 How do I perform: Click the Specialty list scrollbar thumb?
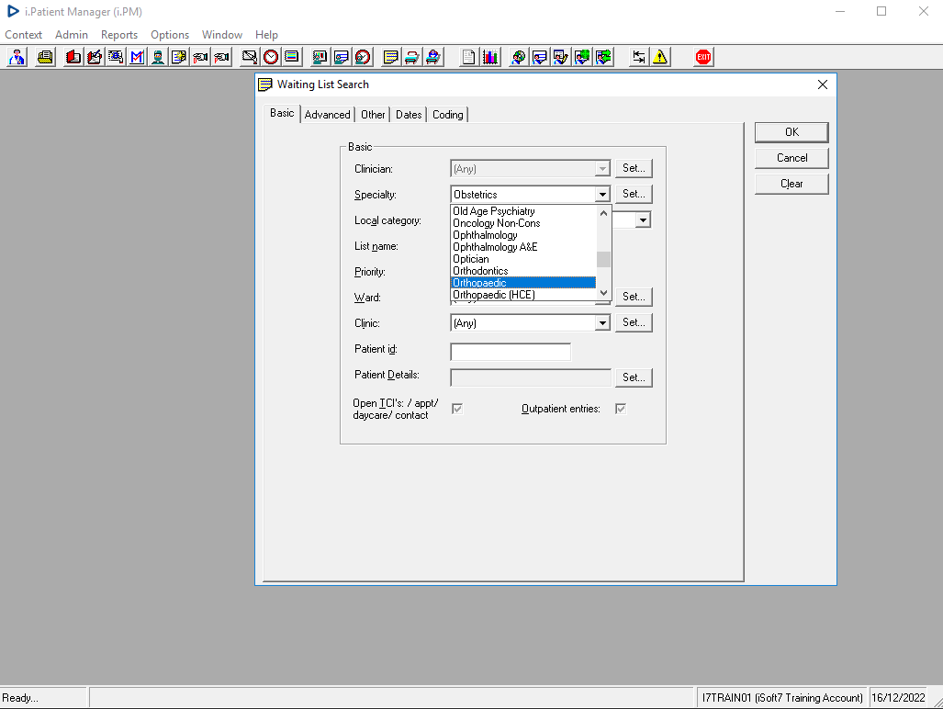pos(604,259)
